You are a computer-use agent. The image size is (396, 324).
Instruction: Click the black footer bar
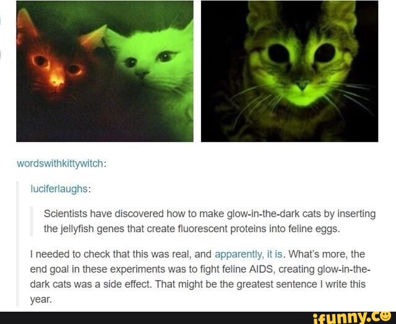tap(198, 318)
